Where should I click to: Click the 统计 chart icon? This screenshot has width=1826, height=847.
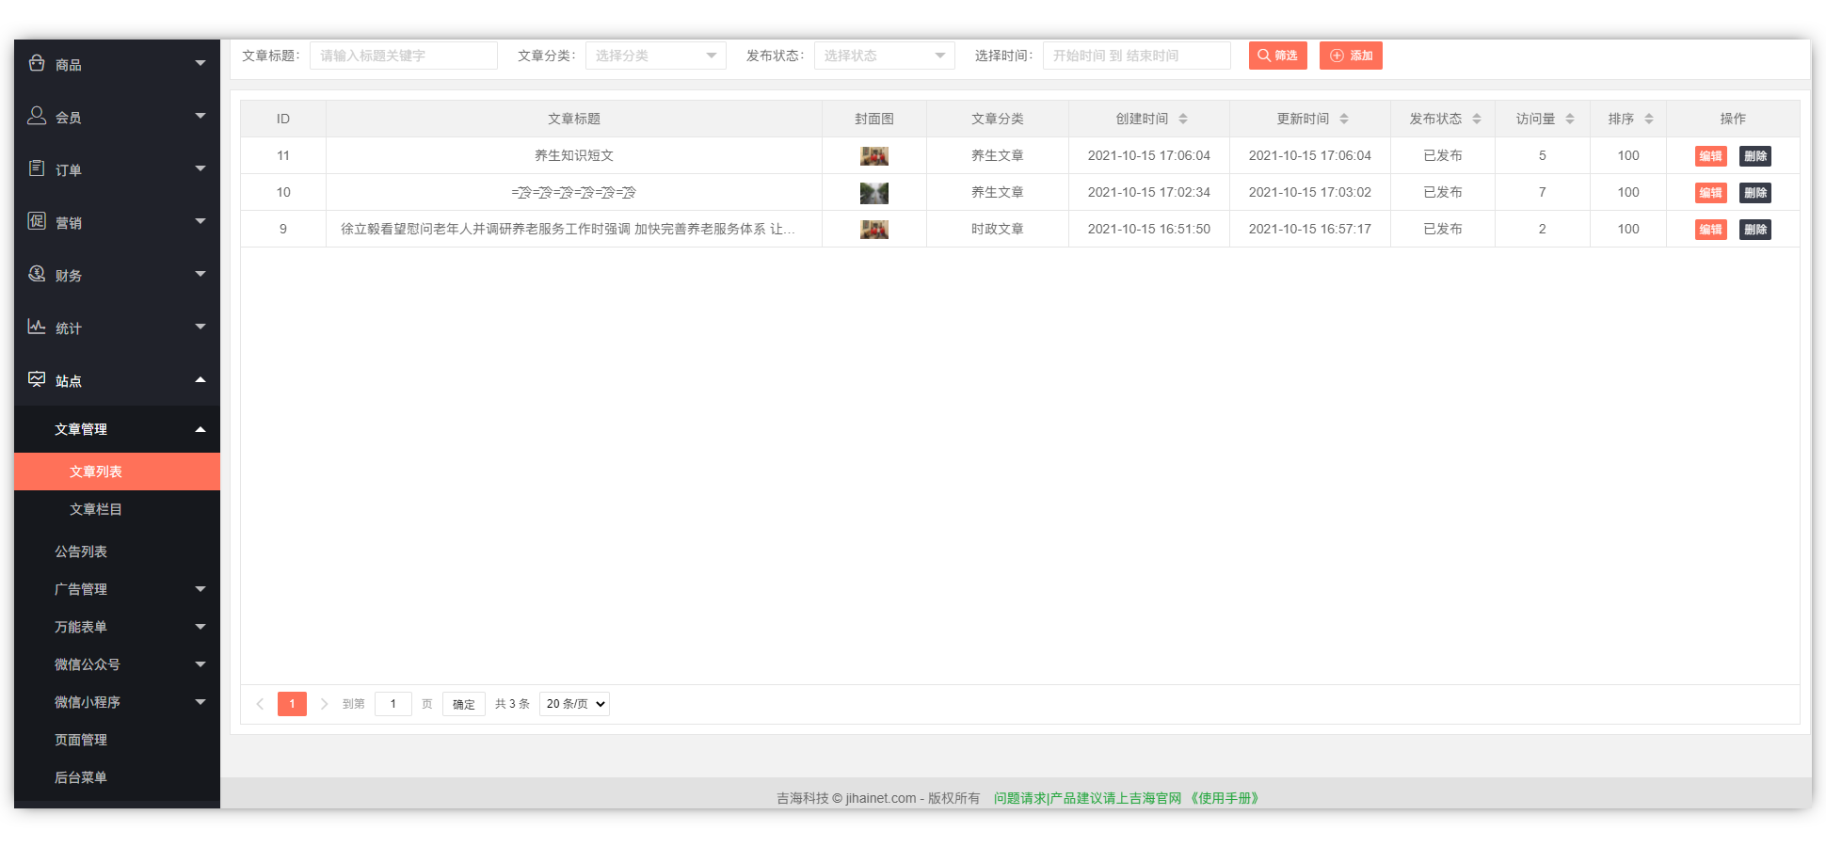pyautogui.click(x=37, y=327)
